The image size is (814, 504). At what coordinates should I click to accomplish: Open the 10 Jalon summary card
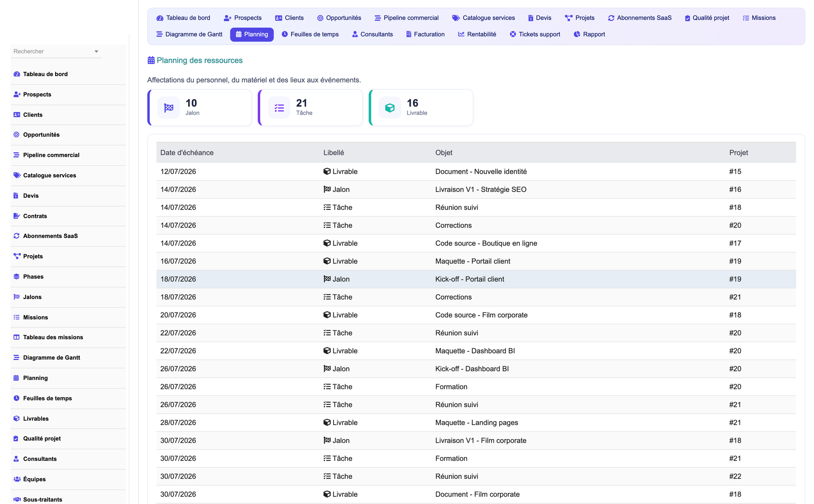click(x=200, y=107)
